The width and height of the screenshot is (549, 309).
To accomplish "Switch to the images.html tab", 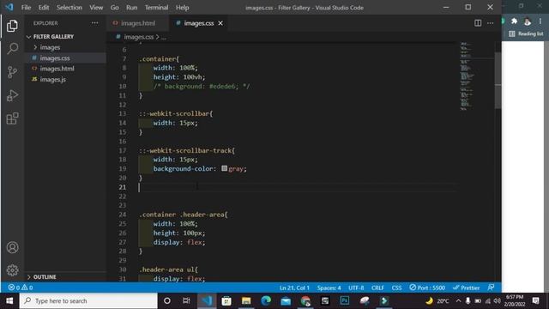I will tap(137, 23).
